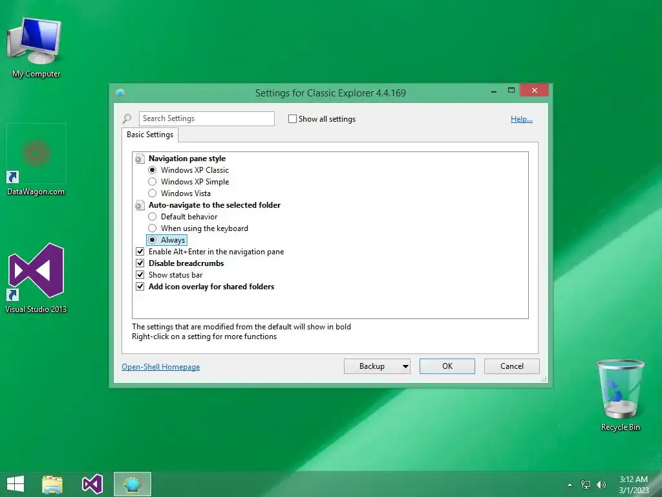
Task: Click the Classic Explorer title bar shell icon
Action: click(x=120, y=93)
